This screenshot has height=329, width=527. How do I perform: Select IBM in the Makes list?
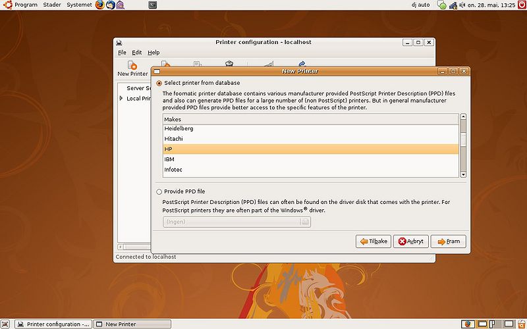[x=311, y=159]
